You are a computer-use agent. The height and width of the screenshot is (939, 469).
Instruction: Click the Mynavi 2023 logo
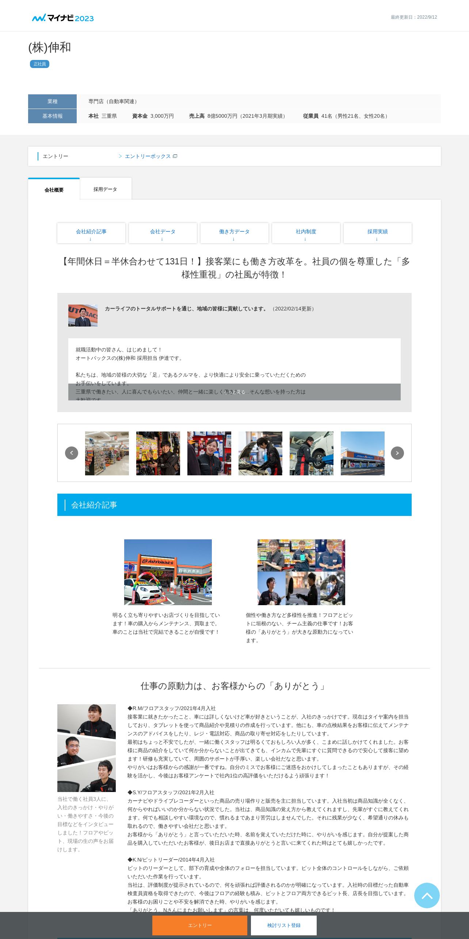pos(63,18)
